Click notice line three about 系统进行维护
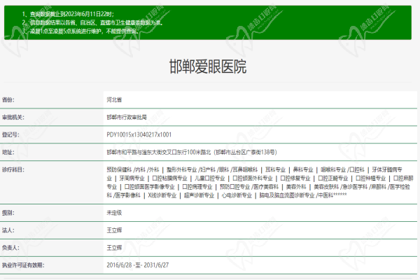 [x=80, y=31]
